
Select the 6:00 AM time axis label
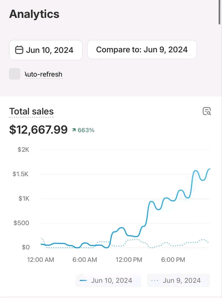[x=84, y=260]
